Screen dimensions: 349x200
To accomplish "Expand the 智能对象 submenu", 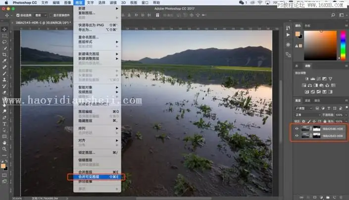I will pyautogui.click(x=97, y=87).
